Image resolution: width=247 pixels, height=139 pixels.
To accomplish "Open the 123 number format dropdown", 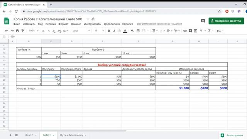I will click(x=65, y=31).
